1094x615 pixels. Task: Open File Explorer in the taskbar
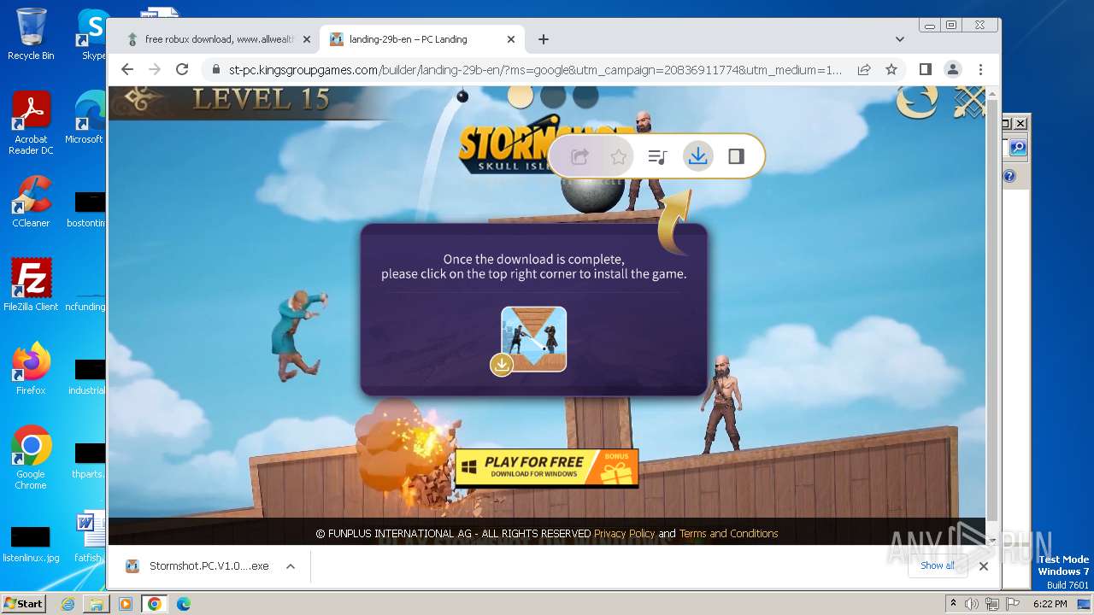pos(97,604)
